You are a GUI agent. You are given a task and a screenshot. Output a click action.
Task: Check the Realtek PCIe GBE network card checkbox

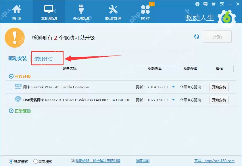[x=11, y=87]
